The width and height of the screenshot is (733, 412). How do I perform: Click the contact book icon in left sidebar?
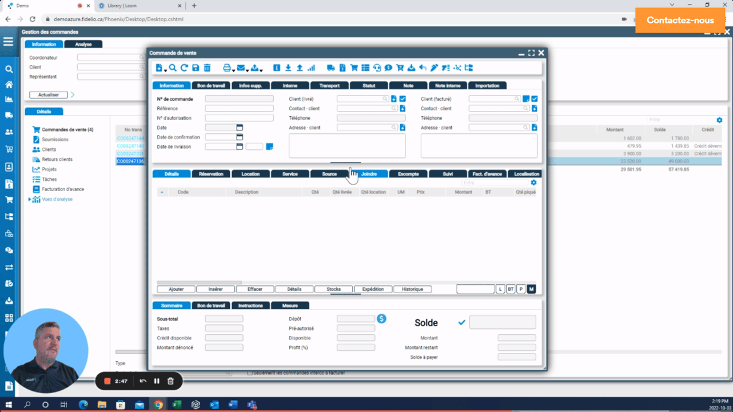pyautogui.click(x=9, y=167)
